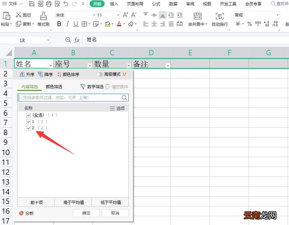
Task: Click the formula bar showing 姓名
Action: pyautogui.click(x=186, y=40)
